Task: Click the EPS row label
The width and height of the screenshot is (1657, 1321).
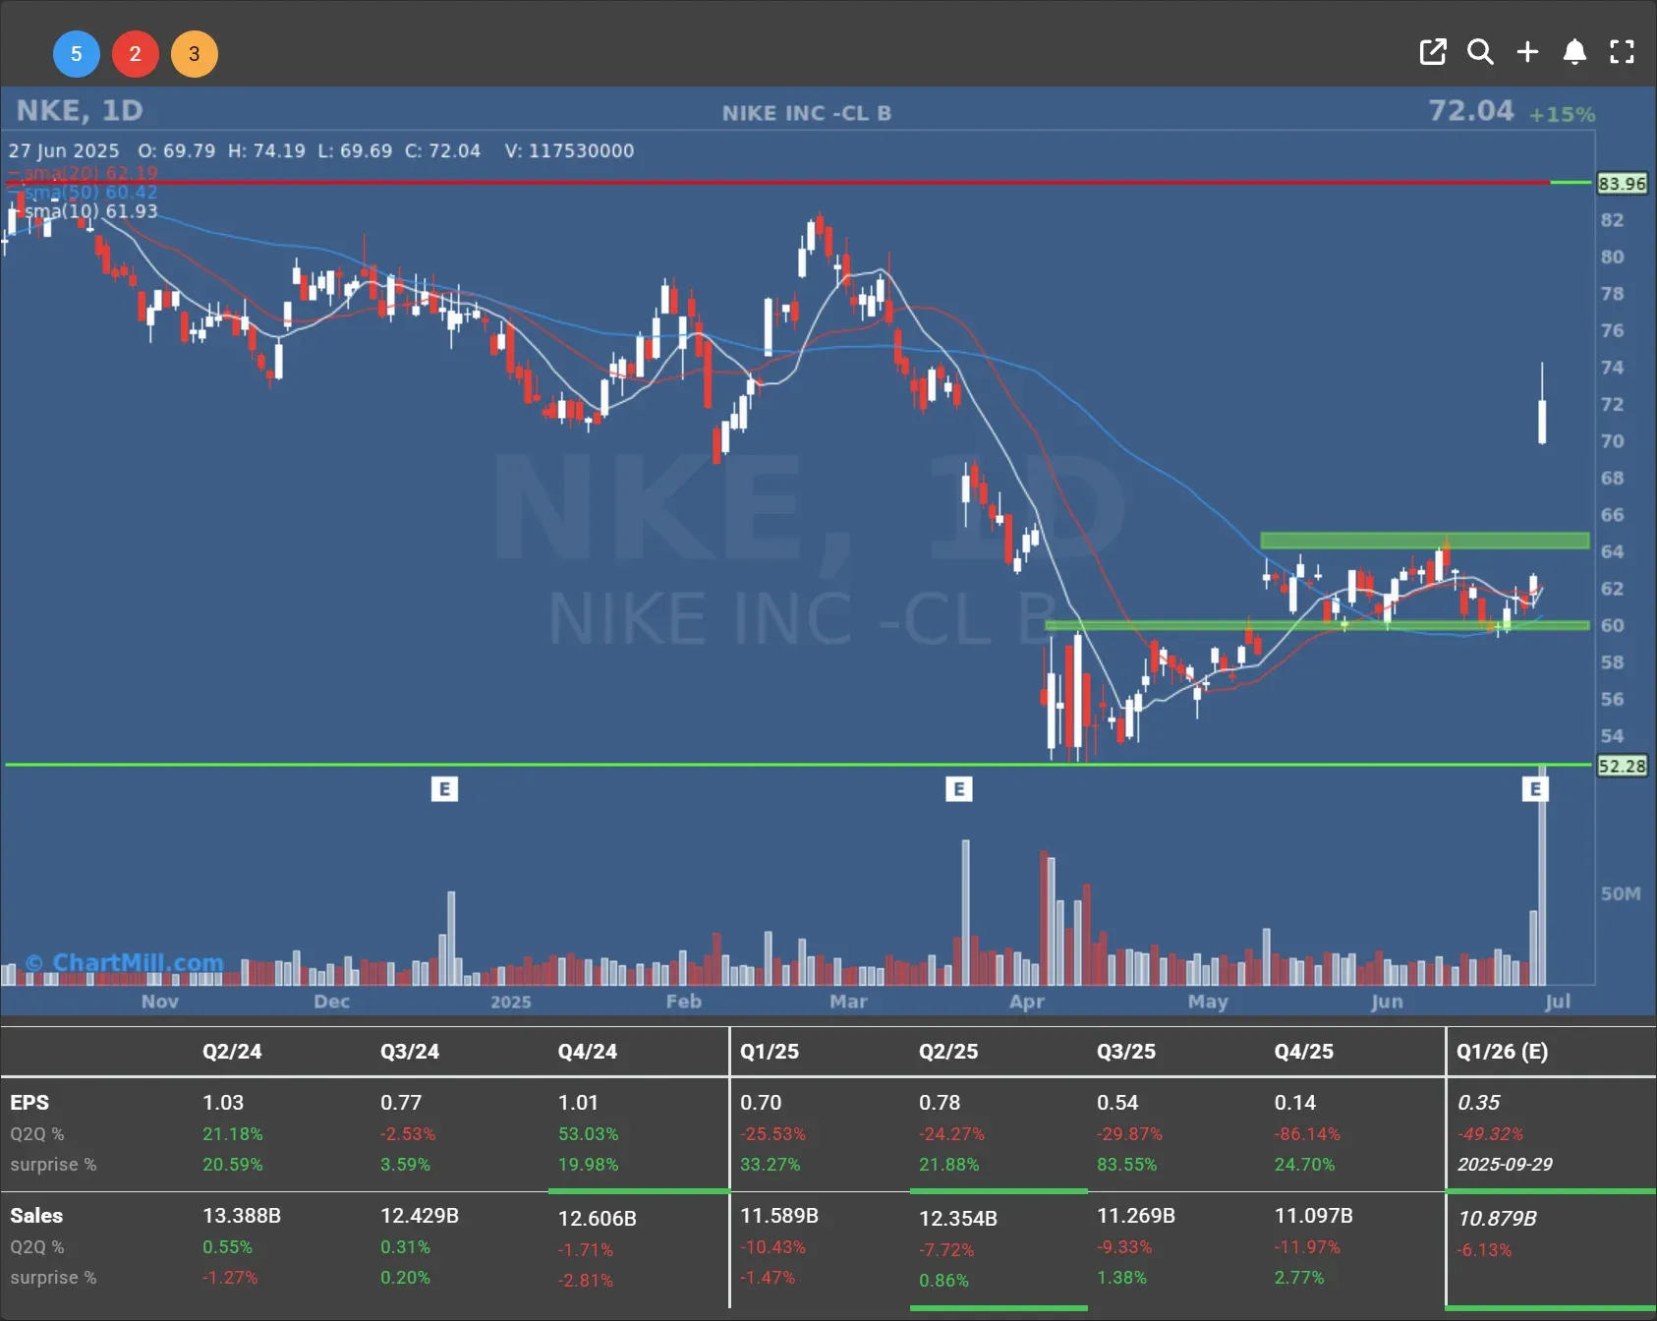Action: [29, 1103]
